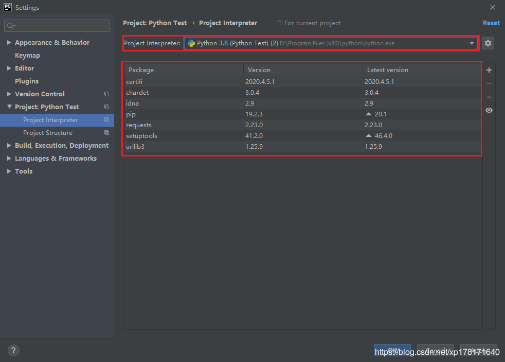Click the PyCharm logo in the title bar

(x=7, y=7)
